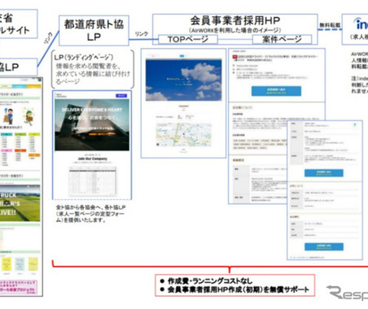
Task: Click the driver holding box illustration
Action: 8,116
